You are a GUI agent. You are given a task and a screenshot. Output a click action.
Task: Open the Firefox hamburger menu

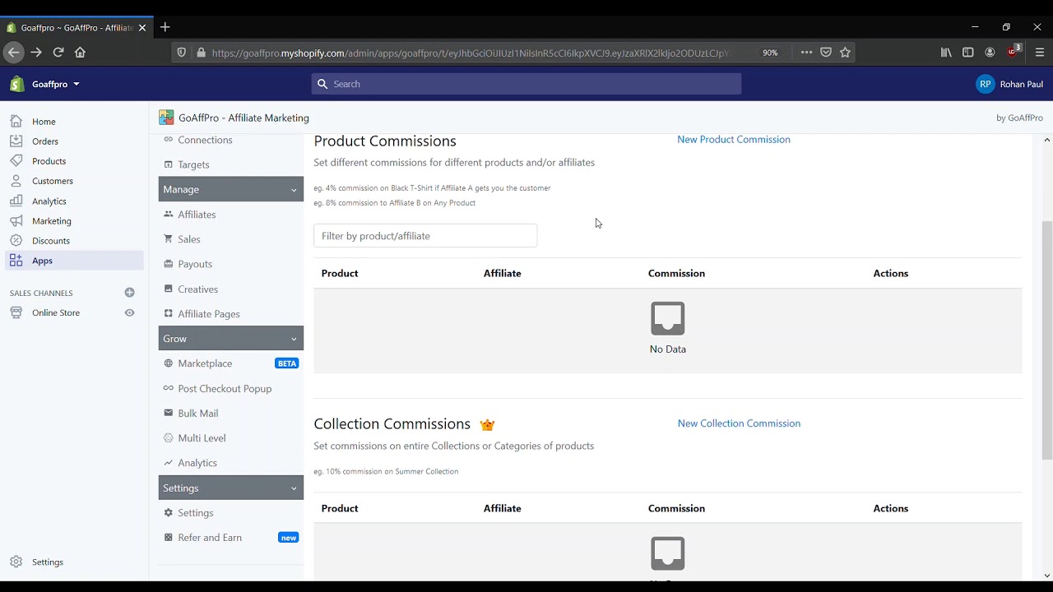click(x=1040, y=52)
